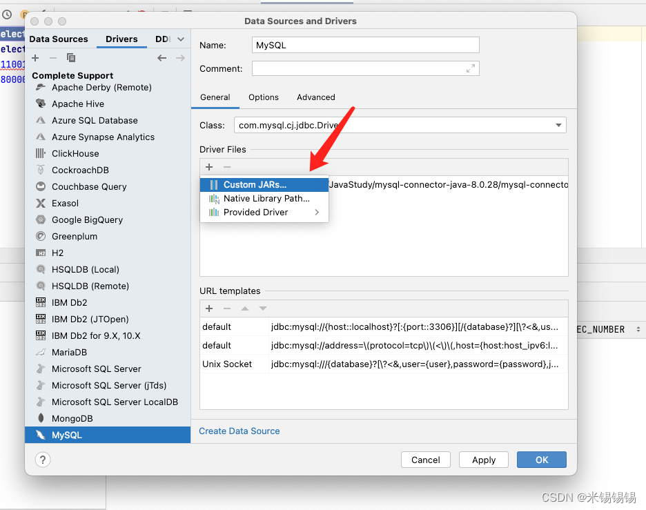The image size is (646, 510).
Task: Add a new driver with plus icon
Action: (x=35, y=58)
